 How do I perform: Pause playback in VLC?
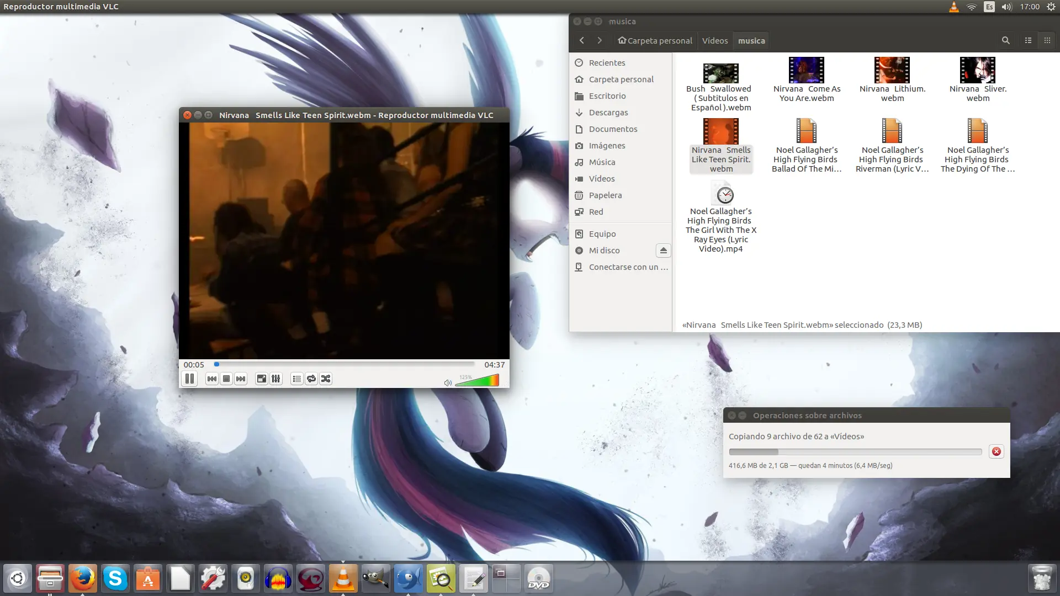(189, 379)
